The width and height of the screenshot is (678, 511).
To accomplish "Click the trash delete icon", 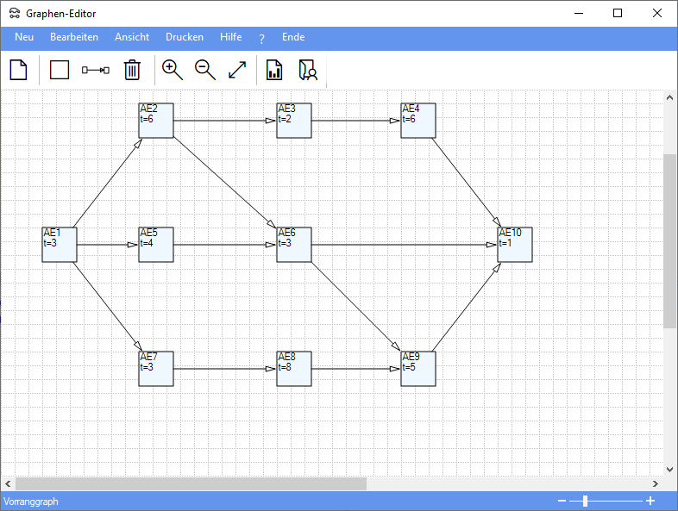I will pos(132,70).
